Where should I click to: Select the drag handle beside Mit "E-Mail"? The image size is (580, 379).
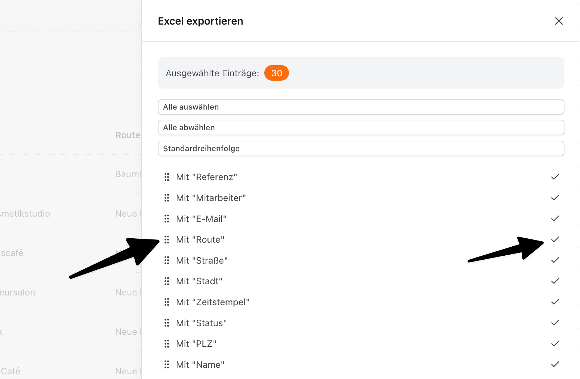pos(167,218)
